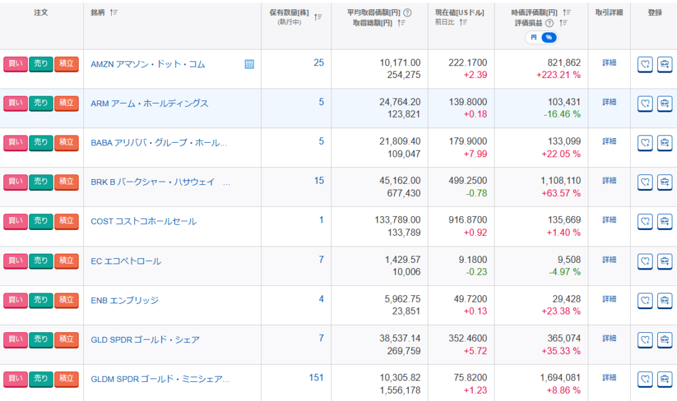Select the % option in the display toggle
The height and width of the screenshot is (401, 677).
click(548, 38)
